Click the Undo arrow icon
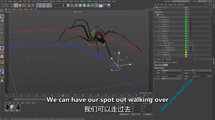 click(2, 5)
